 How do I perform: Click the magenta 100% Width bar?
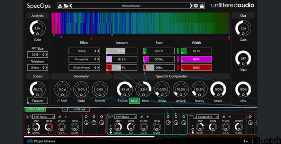pyautogui.click(x=196, y=59)
